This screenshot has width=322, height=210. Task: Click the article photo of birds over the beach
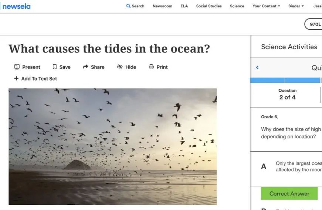coord(113,146)
